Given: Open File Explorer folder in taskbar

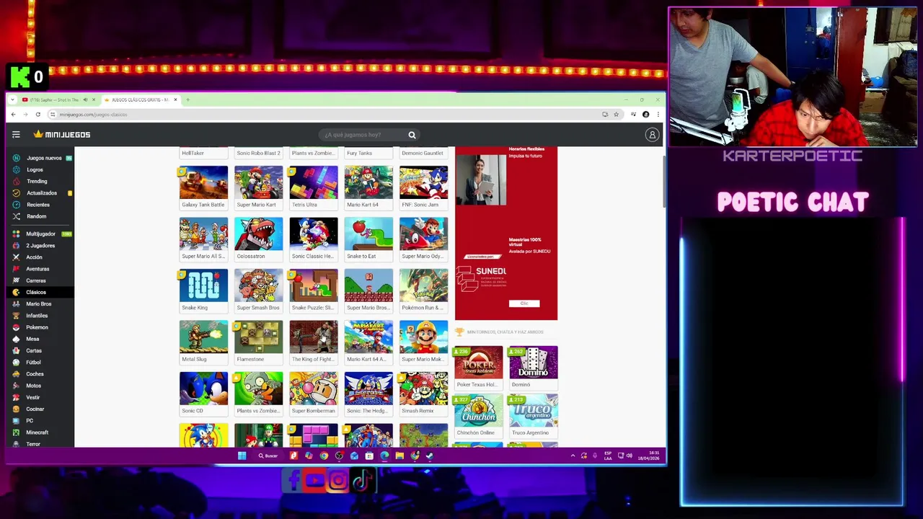Looking at the screenshot, I should point(399,456).
